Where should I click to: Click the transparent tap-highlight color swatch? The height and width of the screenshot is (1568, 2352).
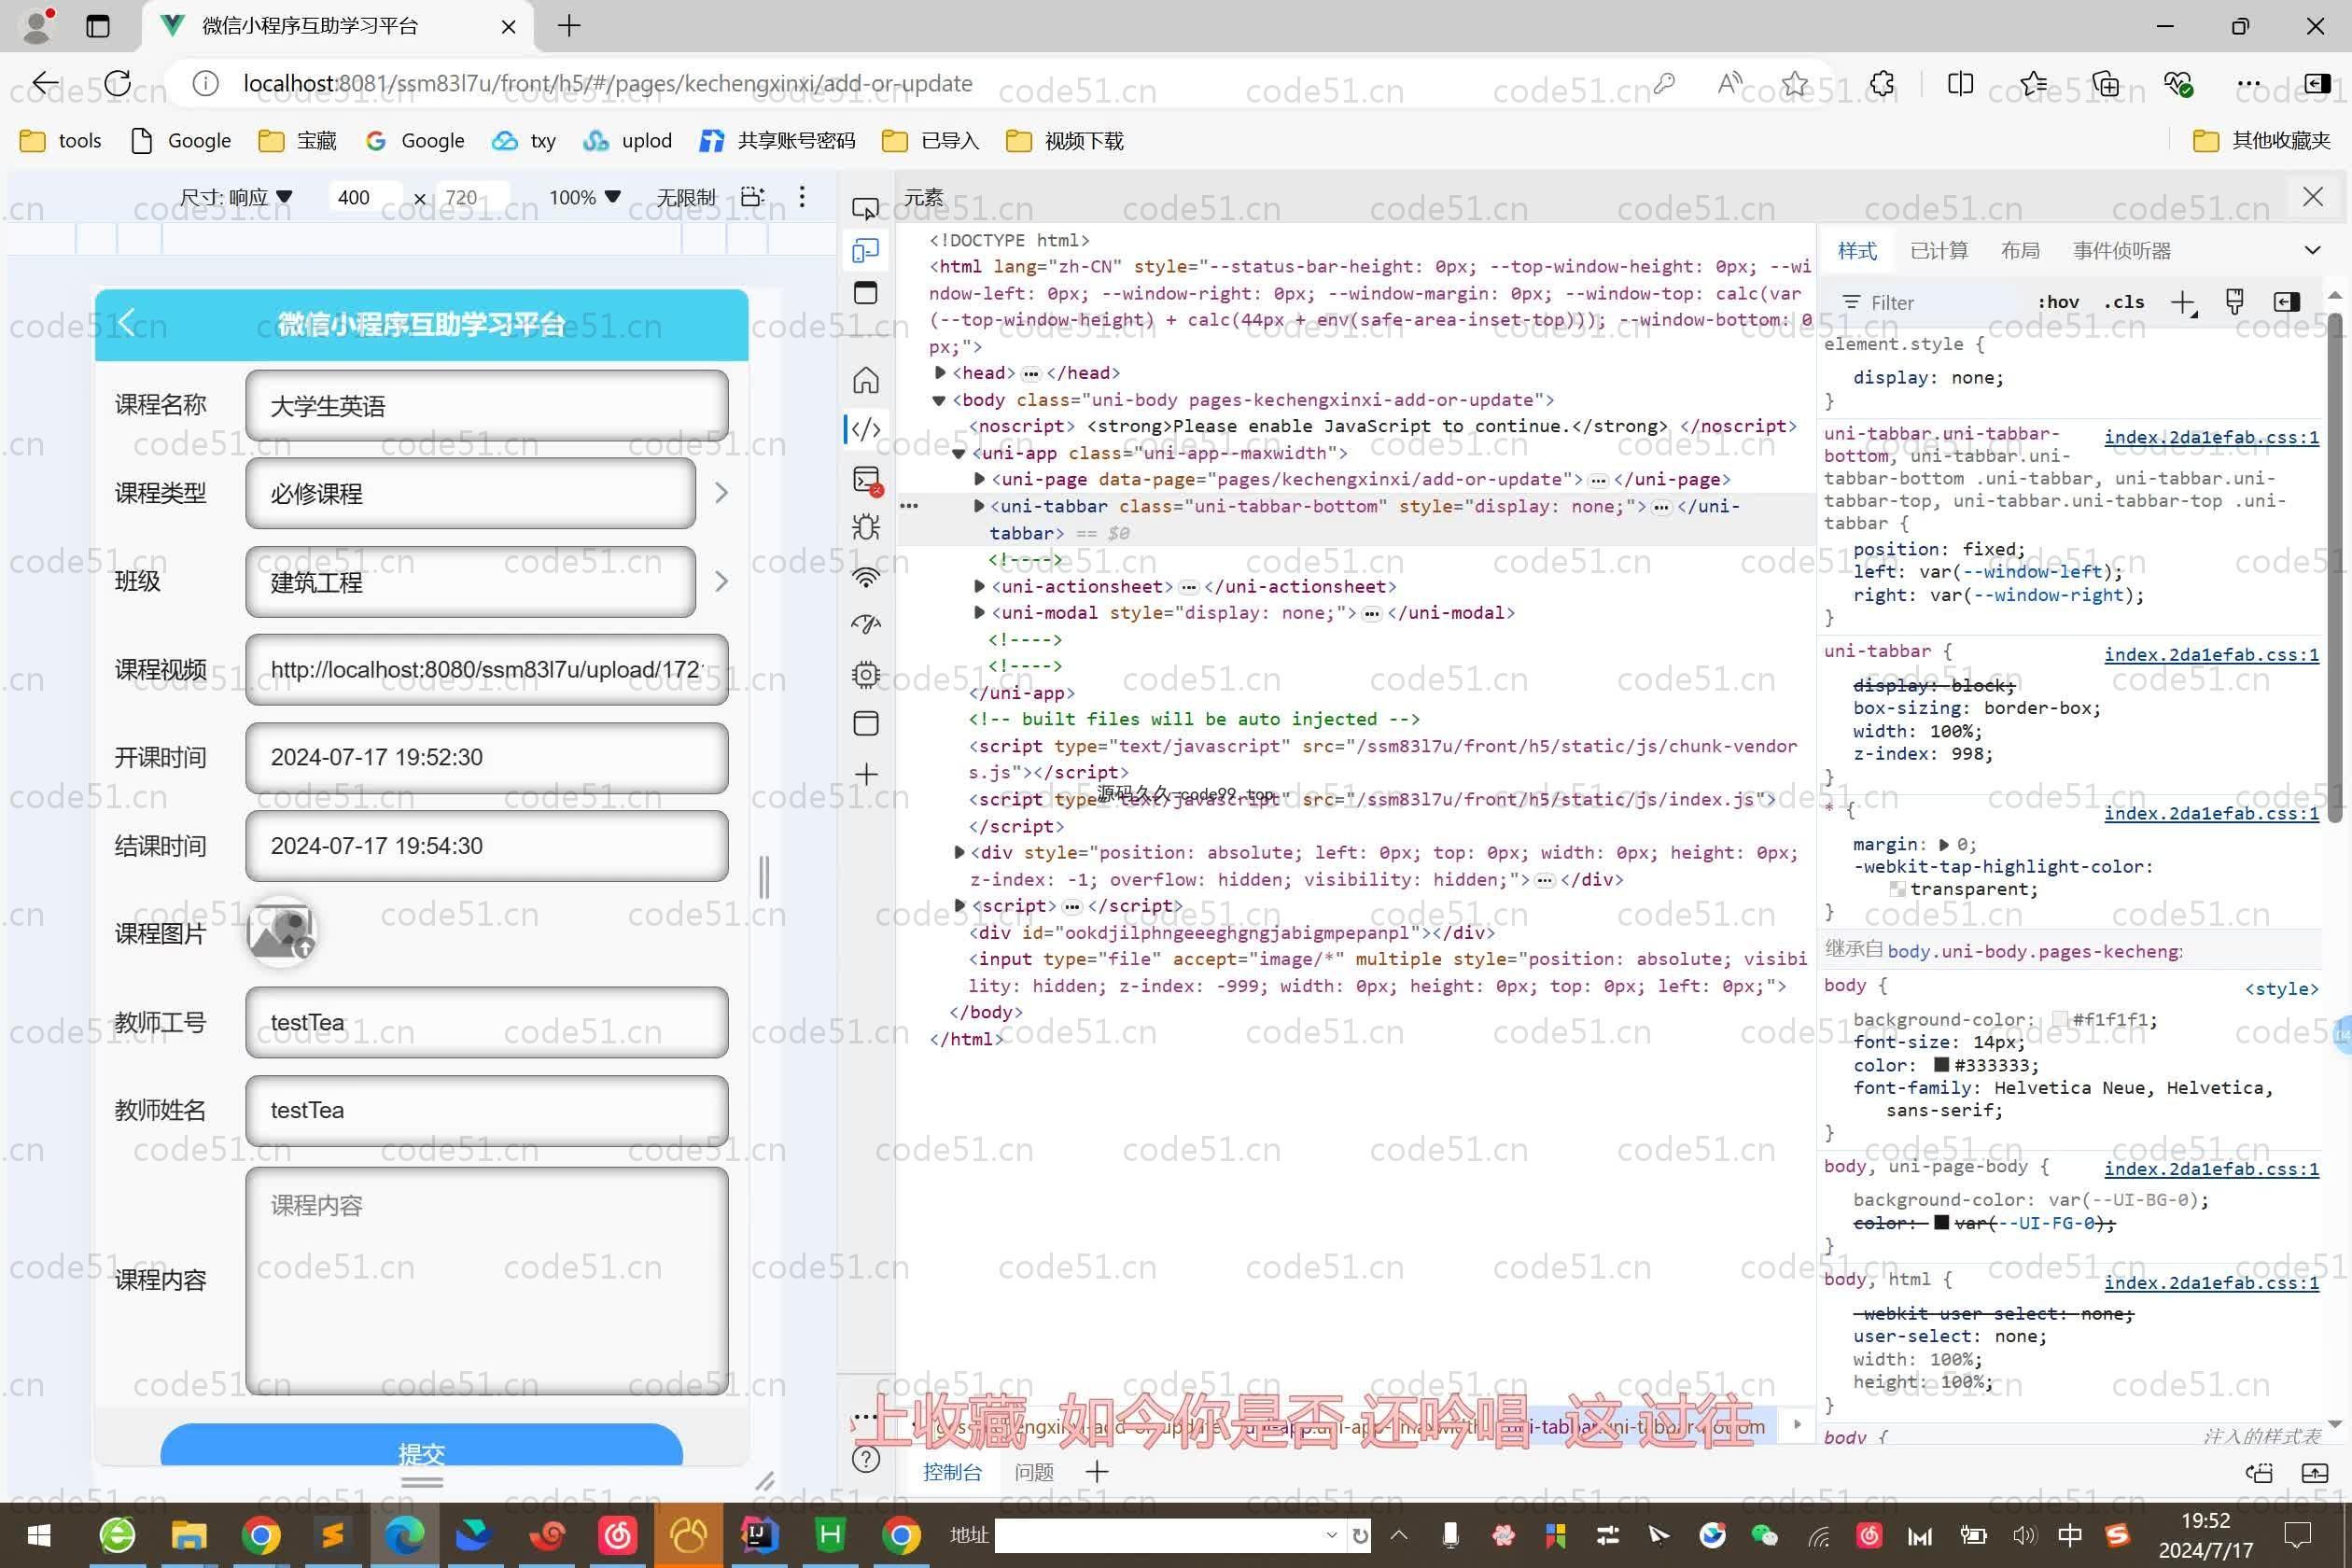tap(1897, 889)
